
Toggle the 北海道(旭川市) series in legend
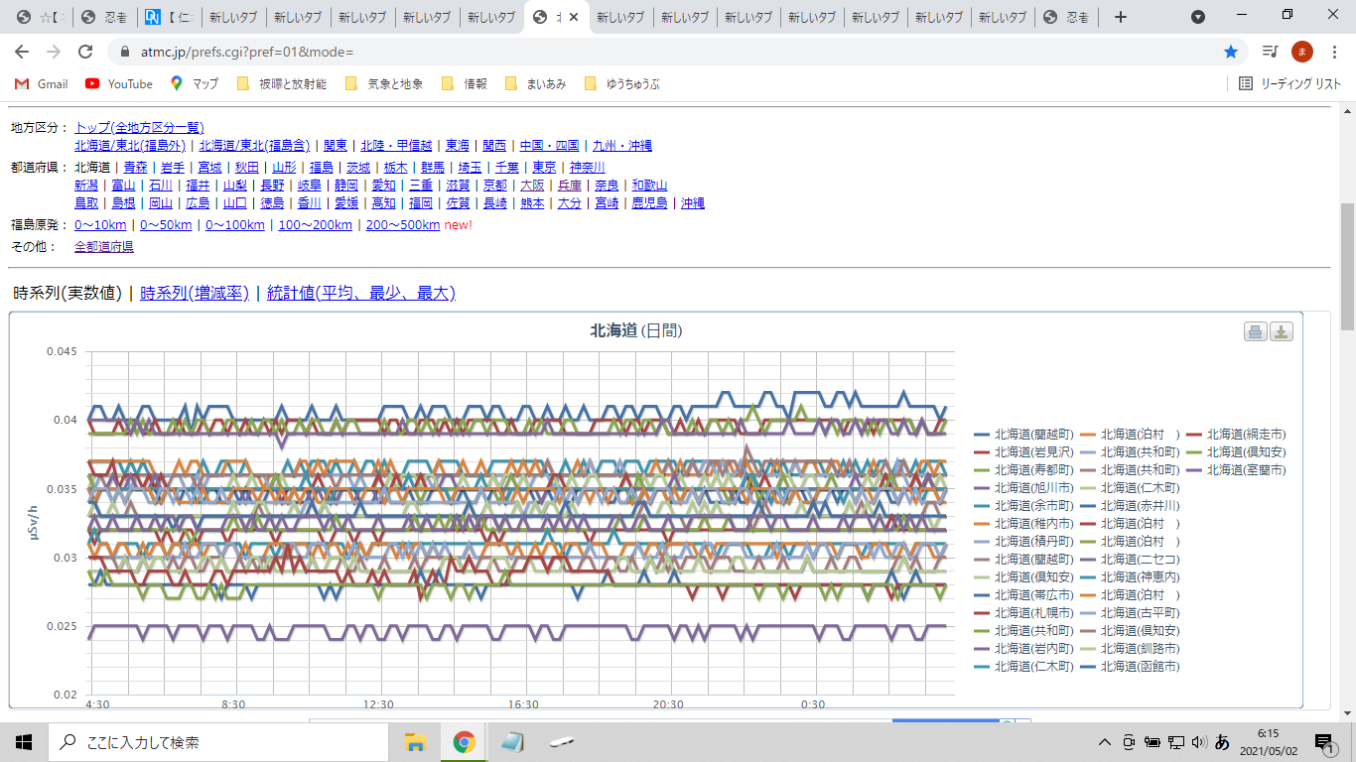pos(1024,488)
